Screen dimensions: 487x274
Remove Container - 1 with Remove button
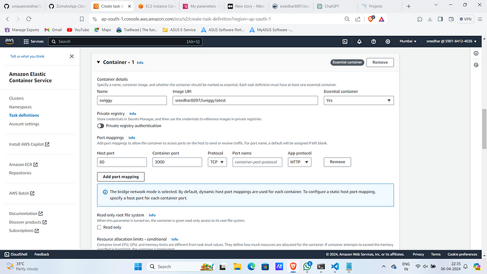(x=380, y=63)
